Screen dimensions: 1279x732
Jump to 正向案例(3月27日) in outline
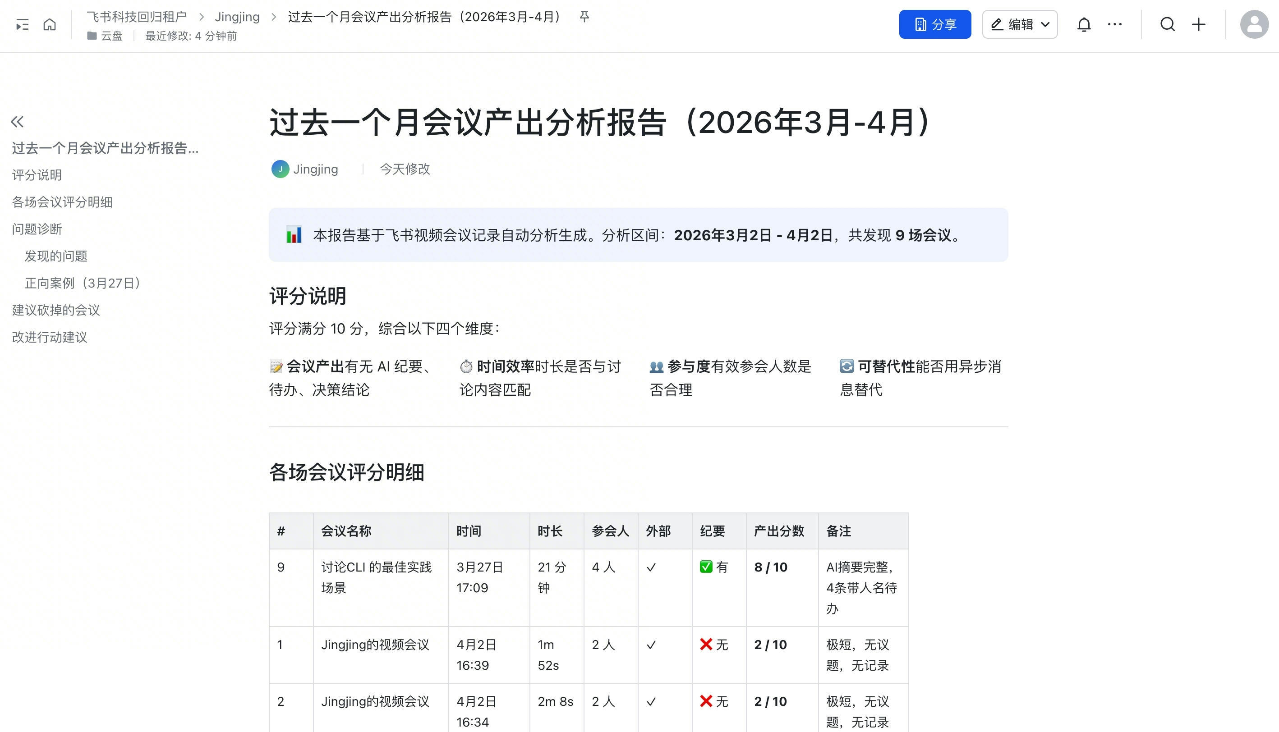click(84, 283)
